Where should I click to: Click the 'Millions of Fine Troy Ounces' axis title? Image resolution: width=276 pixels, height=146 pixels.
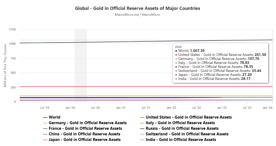click(x=5, y=66)
